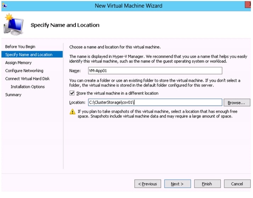Click the Name field containing VM-App01

click(155, 70)
